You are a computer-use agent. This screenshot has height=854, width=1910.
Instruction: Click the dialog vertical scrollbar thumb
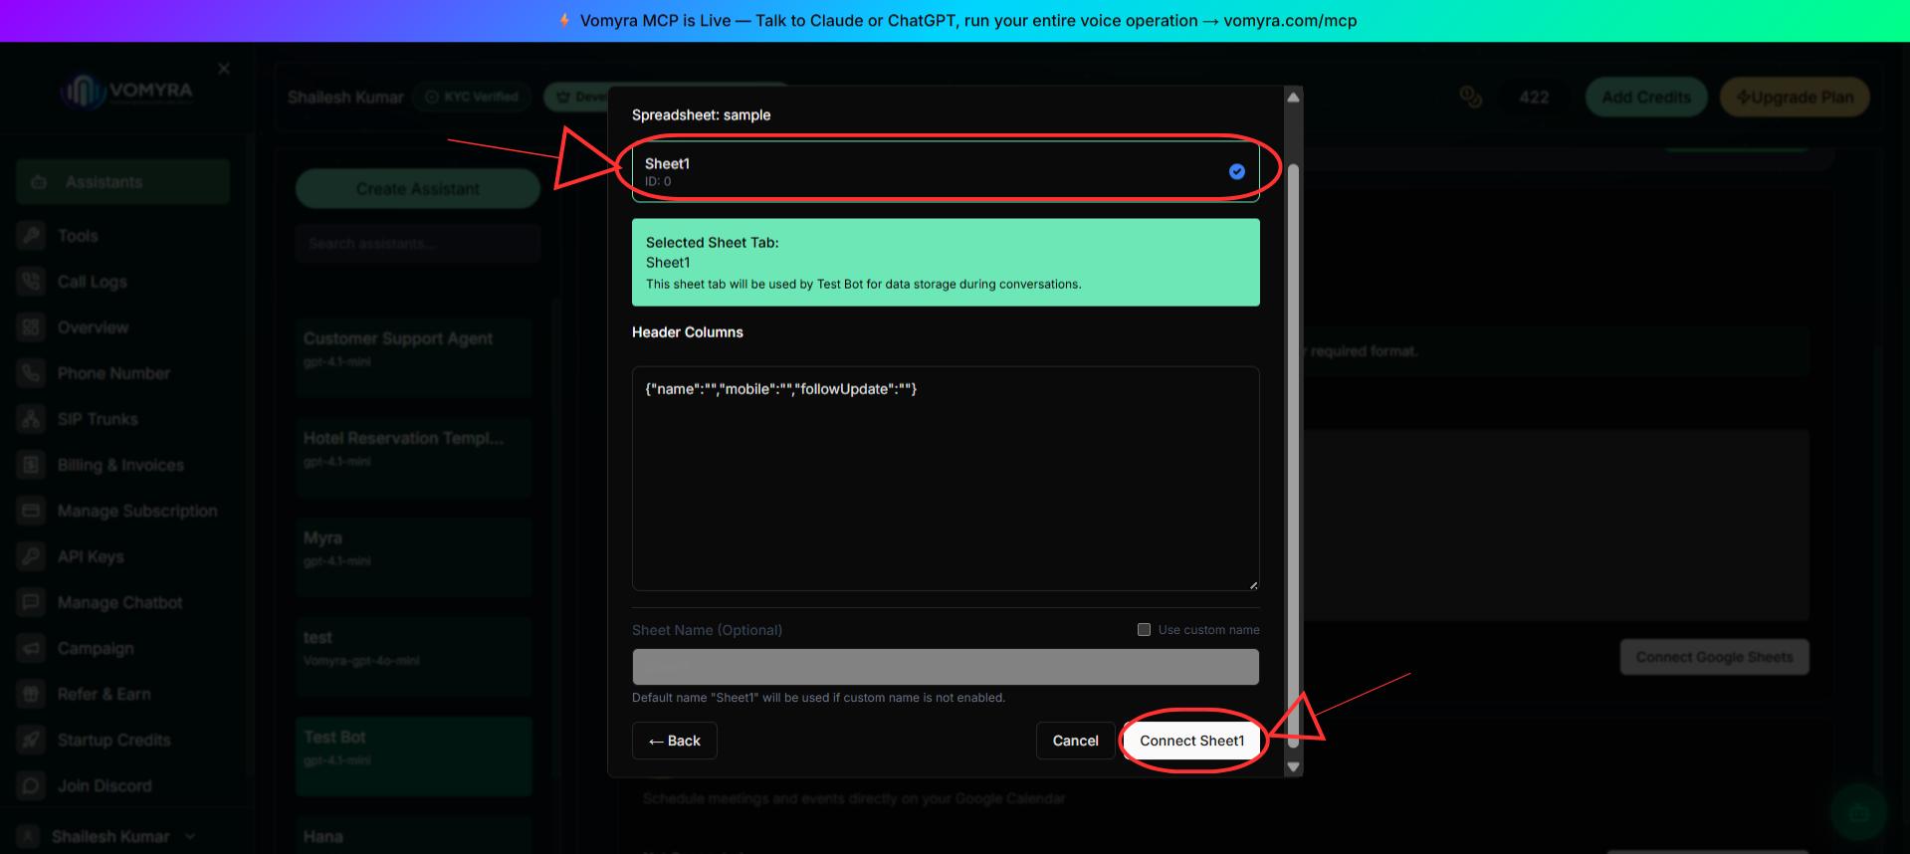[1293, 456]
